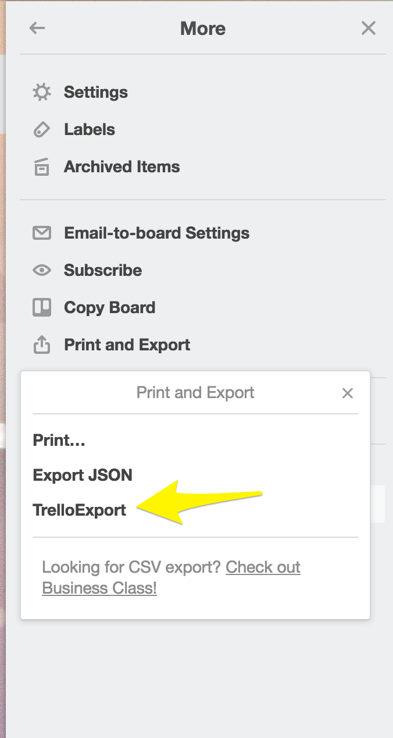Close the Print and Export popup
The height and width of the screenshot is (738, 393).
tap(348, 393)
